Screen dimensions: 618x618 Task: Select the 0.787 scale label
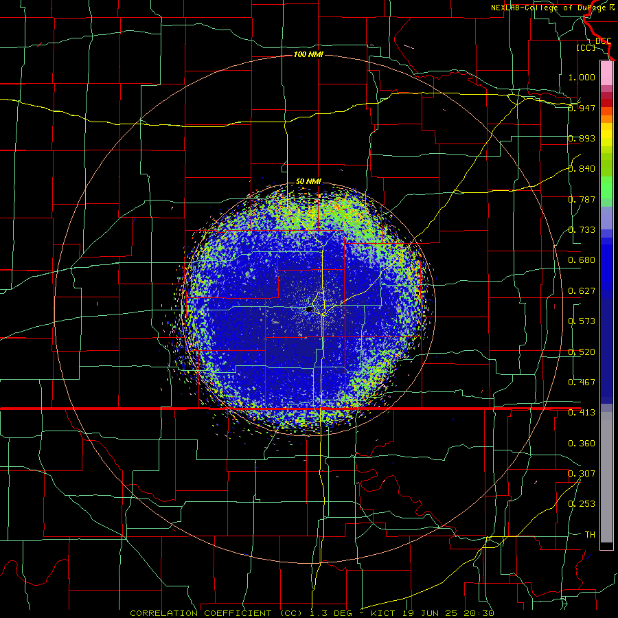point(582,199)
